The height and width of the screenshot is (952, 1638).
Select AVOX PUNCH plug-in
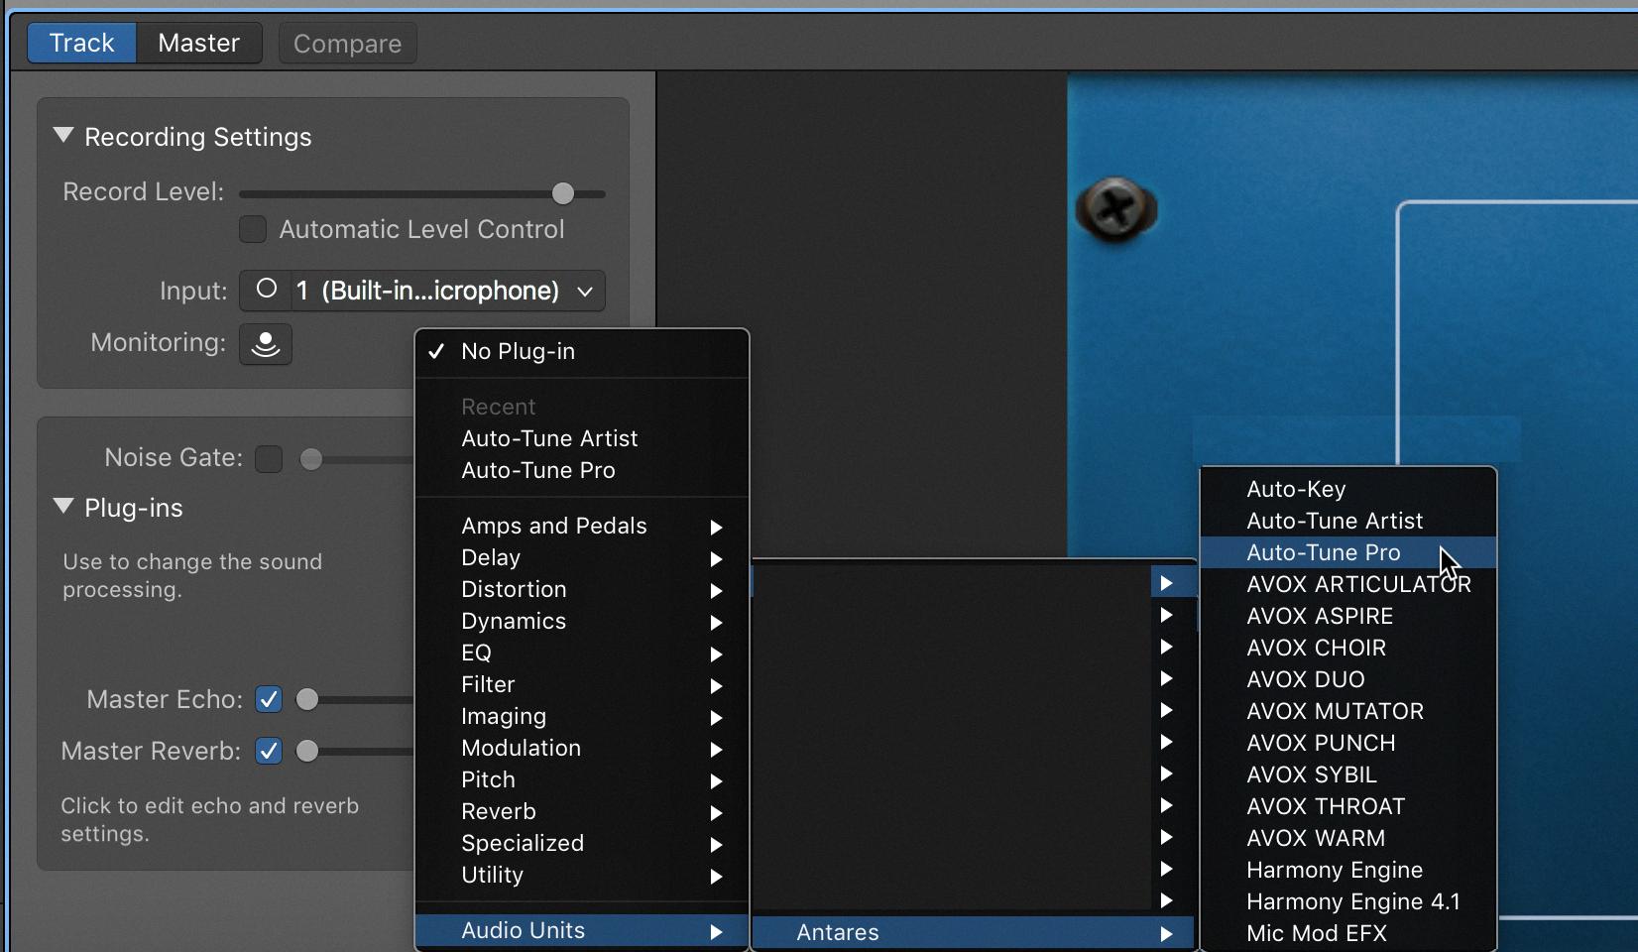pos(1348,743)
